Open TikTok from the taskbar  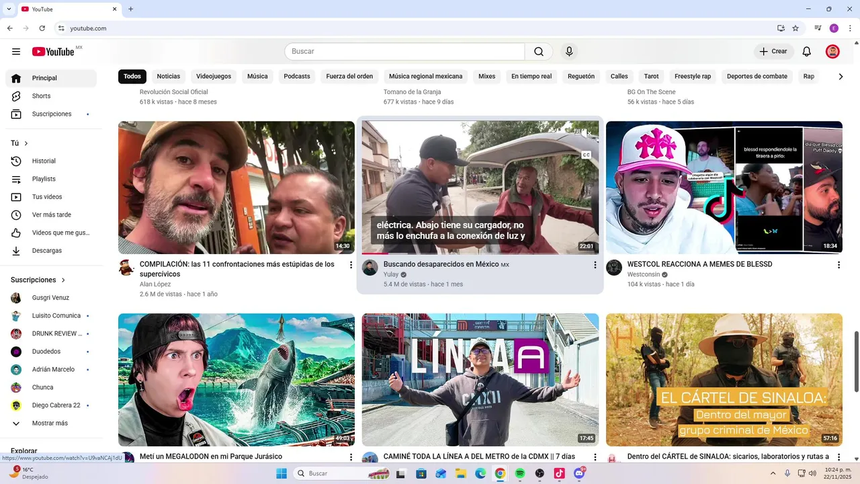click(x=559, y=473)
